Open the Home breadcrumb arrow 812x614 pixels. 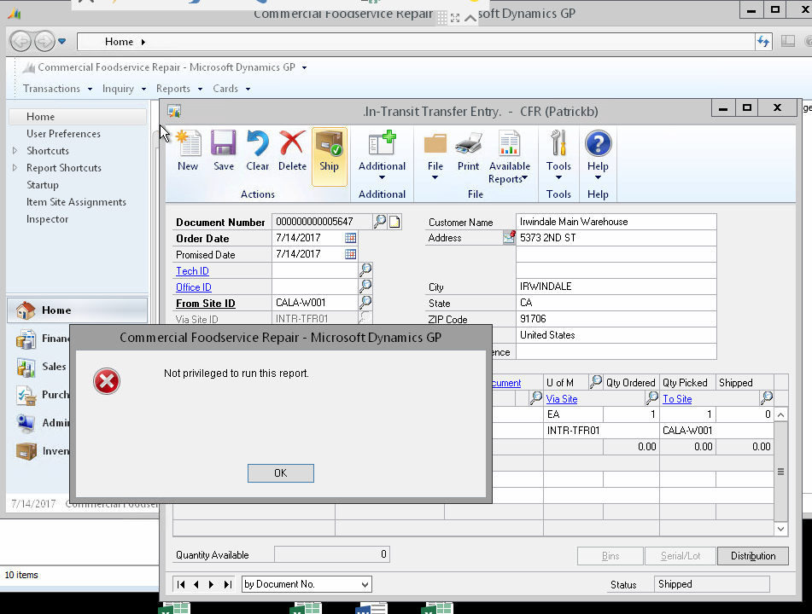tap(143, 42)
